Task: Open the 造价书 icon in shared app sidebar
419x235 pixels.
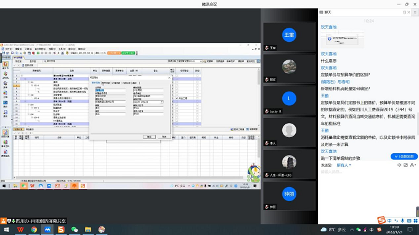Action: coord(6,65)
